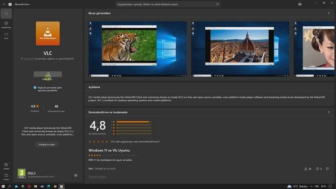Report the review with flag icon
Viewport: 336px width, 189px height.
point(327,169)
